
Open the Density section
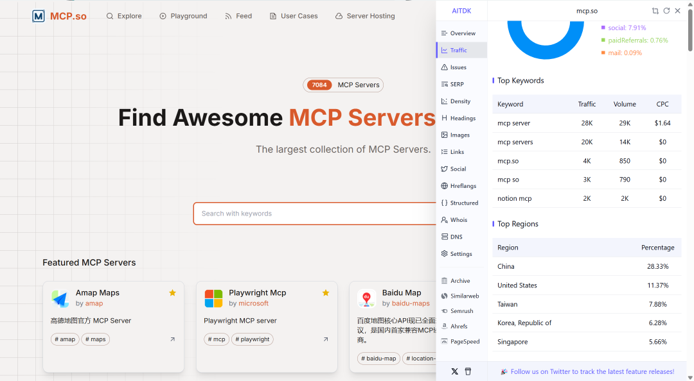461,101
